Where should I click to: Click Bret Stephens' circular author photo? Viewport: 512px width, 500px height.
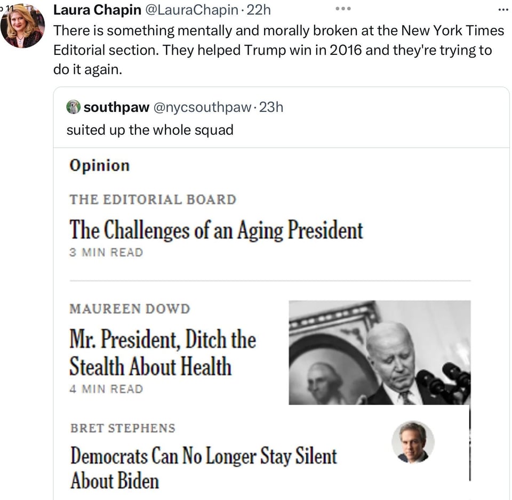tap(413, 442)
